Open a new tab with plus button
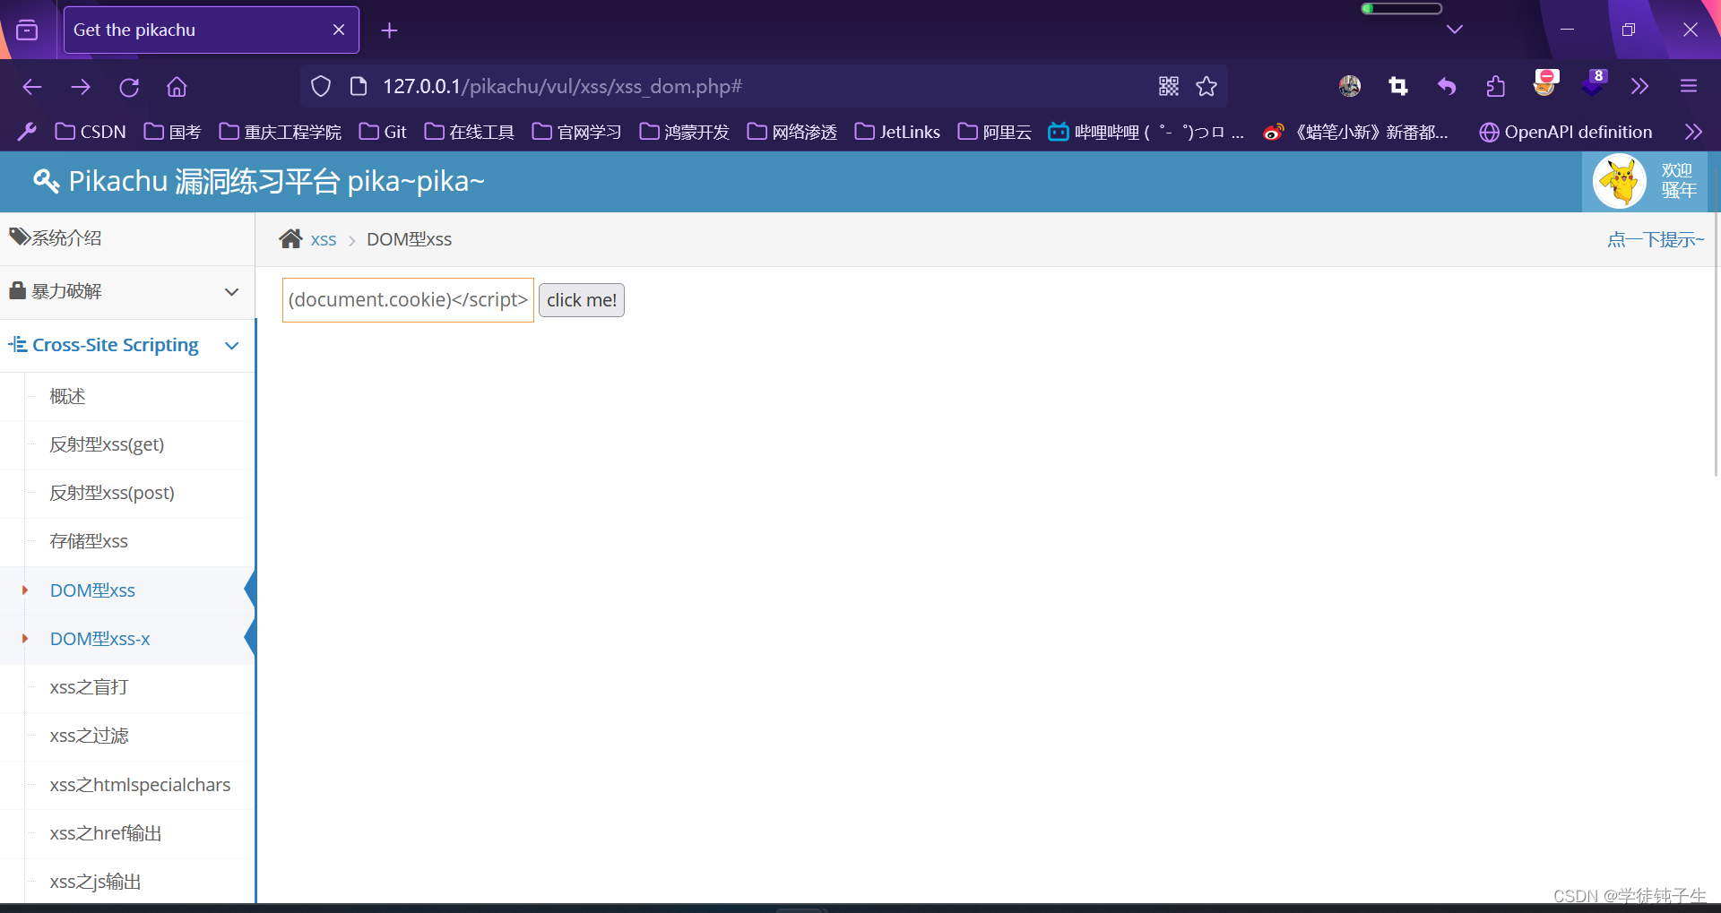The height and width of the screenshot is (913, 1721). [x=389, y=30]
